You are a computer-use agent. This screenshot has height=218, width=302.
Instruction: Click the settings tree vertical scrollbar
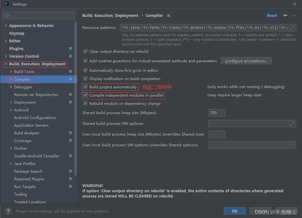(x=76, y=99)
